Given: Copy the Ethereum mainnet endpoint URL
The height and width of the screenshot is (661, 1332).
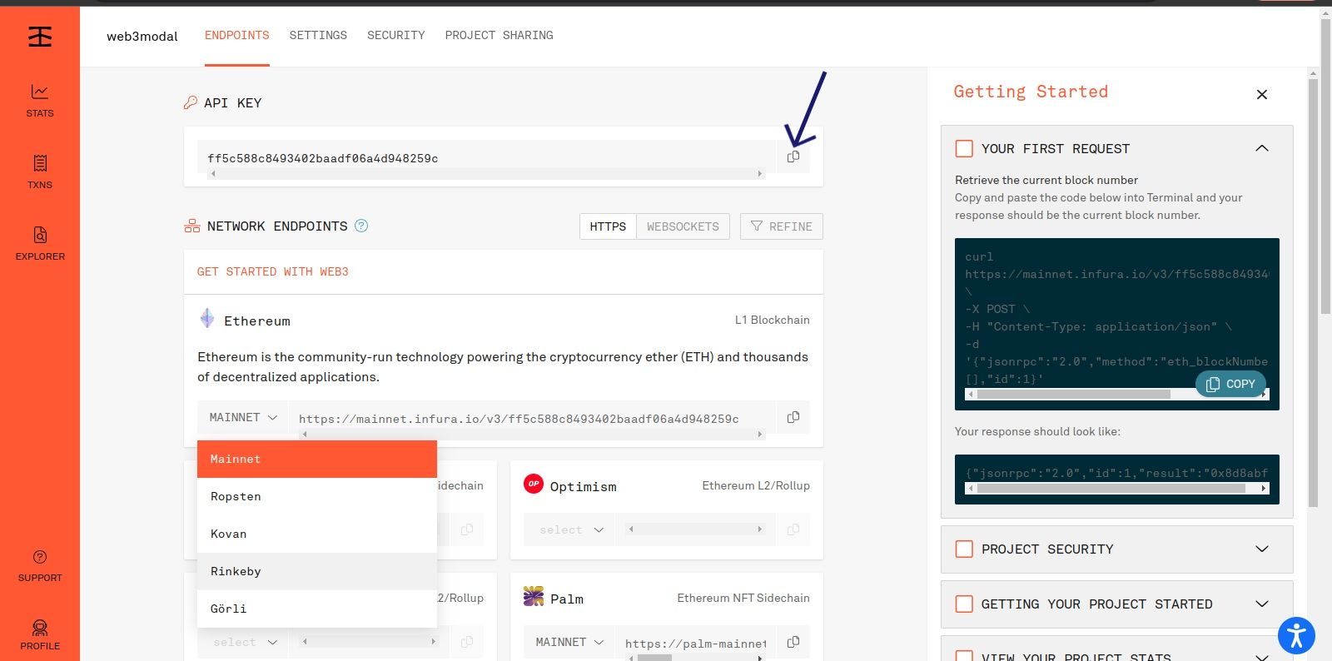Looking at the screenshot, I should 793,417.
